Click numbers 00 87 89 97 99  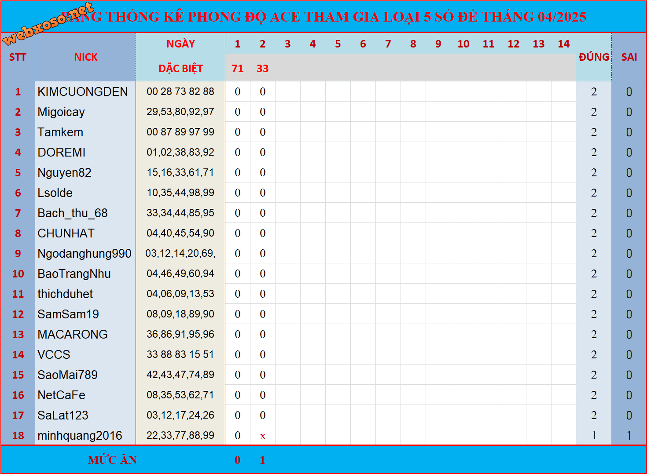click(x=180, y=132)
